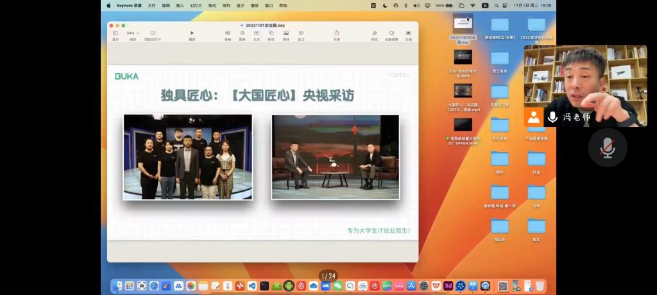Unmute the crossed-out microphone button
This screenshot has width=657, height=295.
pyautogui.click(x=607, y=147)
